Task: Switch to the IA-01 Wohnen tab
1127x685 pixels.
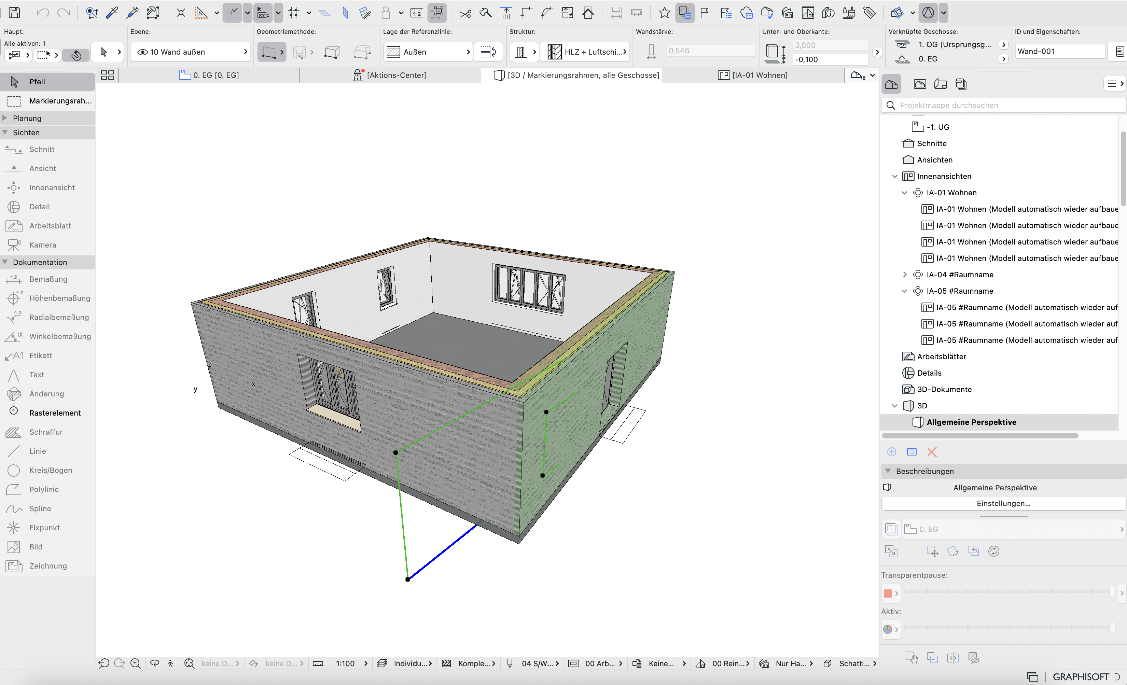Action: point(753,75)
